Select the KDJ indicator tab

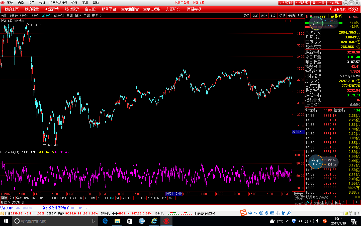click(x=130, y=198)
